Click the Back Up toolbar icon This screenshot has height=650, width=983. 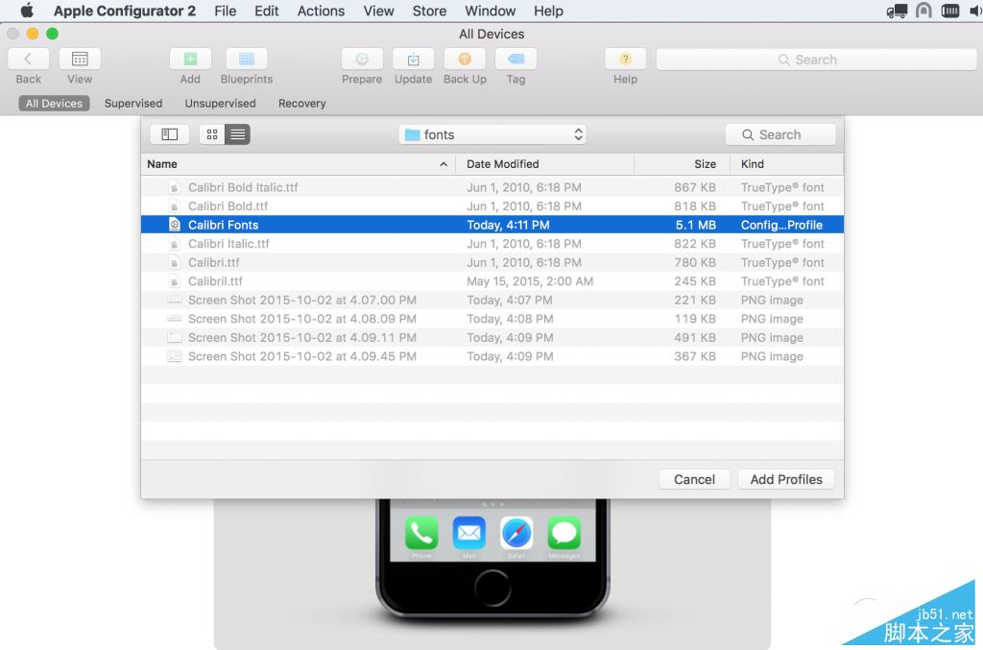pos(465,59)
